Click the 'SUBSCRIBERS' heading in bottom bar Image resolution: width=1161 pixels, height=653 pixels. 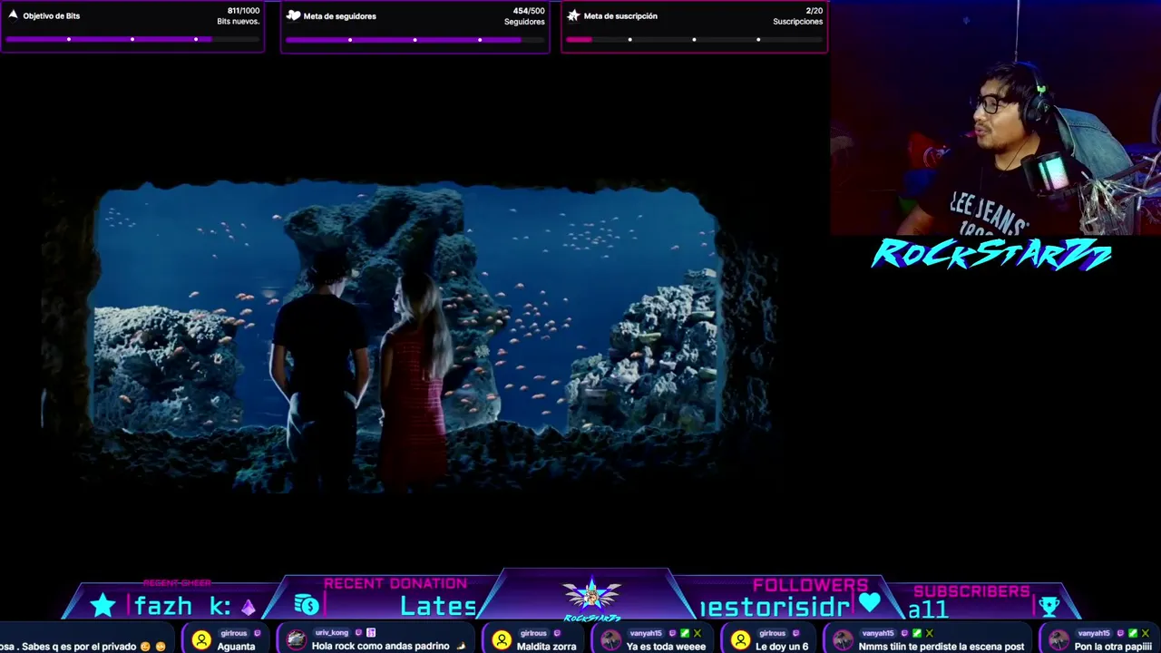point(971,591)
